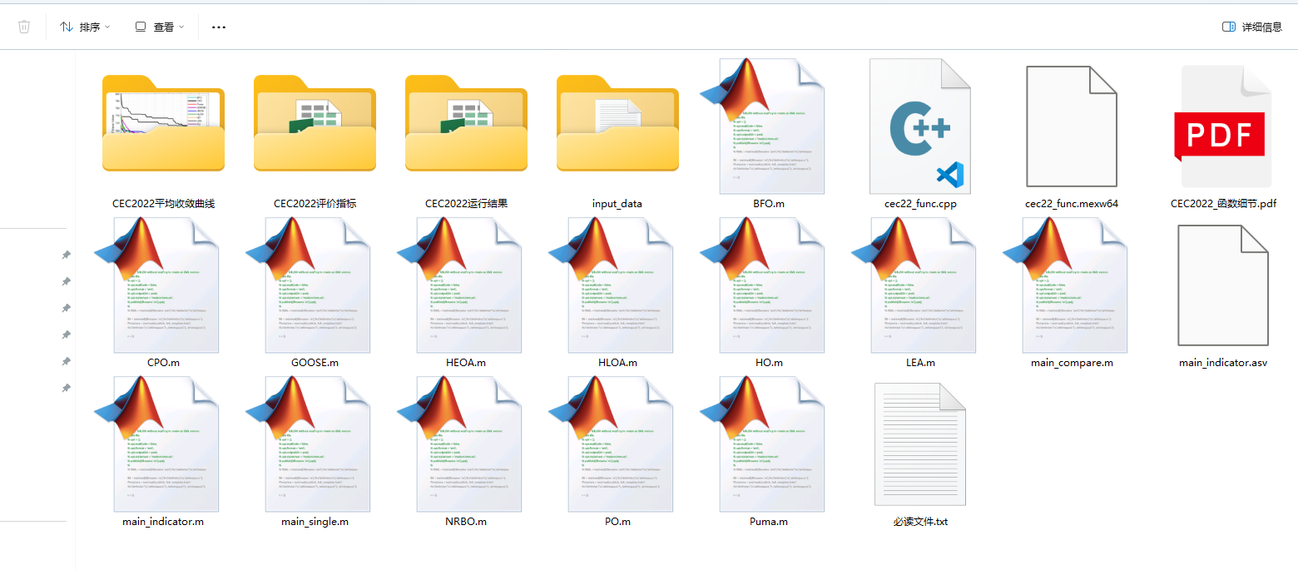The width and height of the screenshot is (1298, 570).
Task: Select the LEA.m MATLAB file icon
Action: tap(914, 285)
